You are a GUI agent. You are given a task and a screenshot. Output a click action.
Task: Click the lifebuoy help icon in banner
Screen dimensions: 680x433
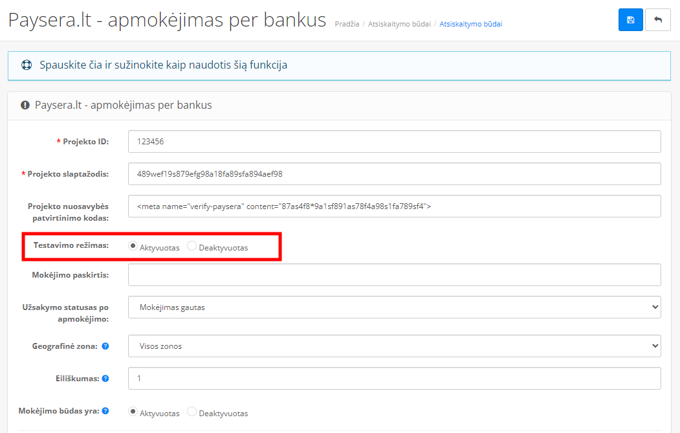(x=27, y=65)
